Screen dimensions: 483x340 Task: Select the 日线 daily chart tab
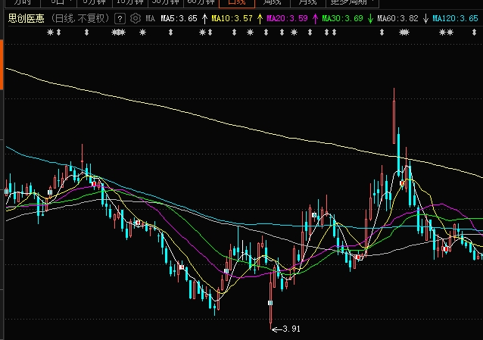pyautogui.click(x=233, y=2)
